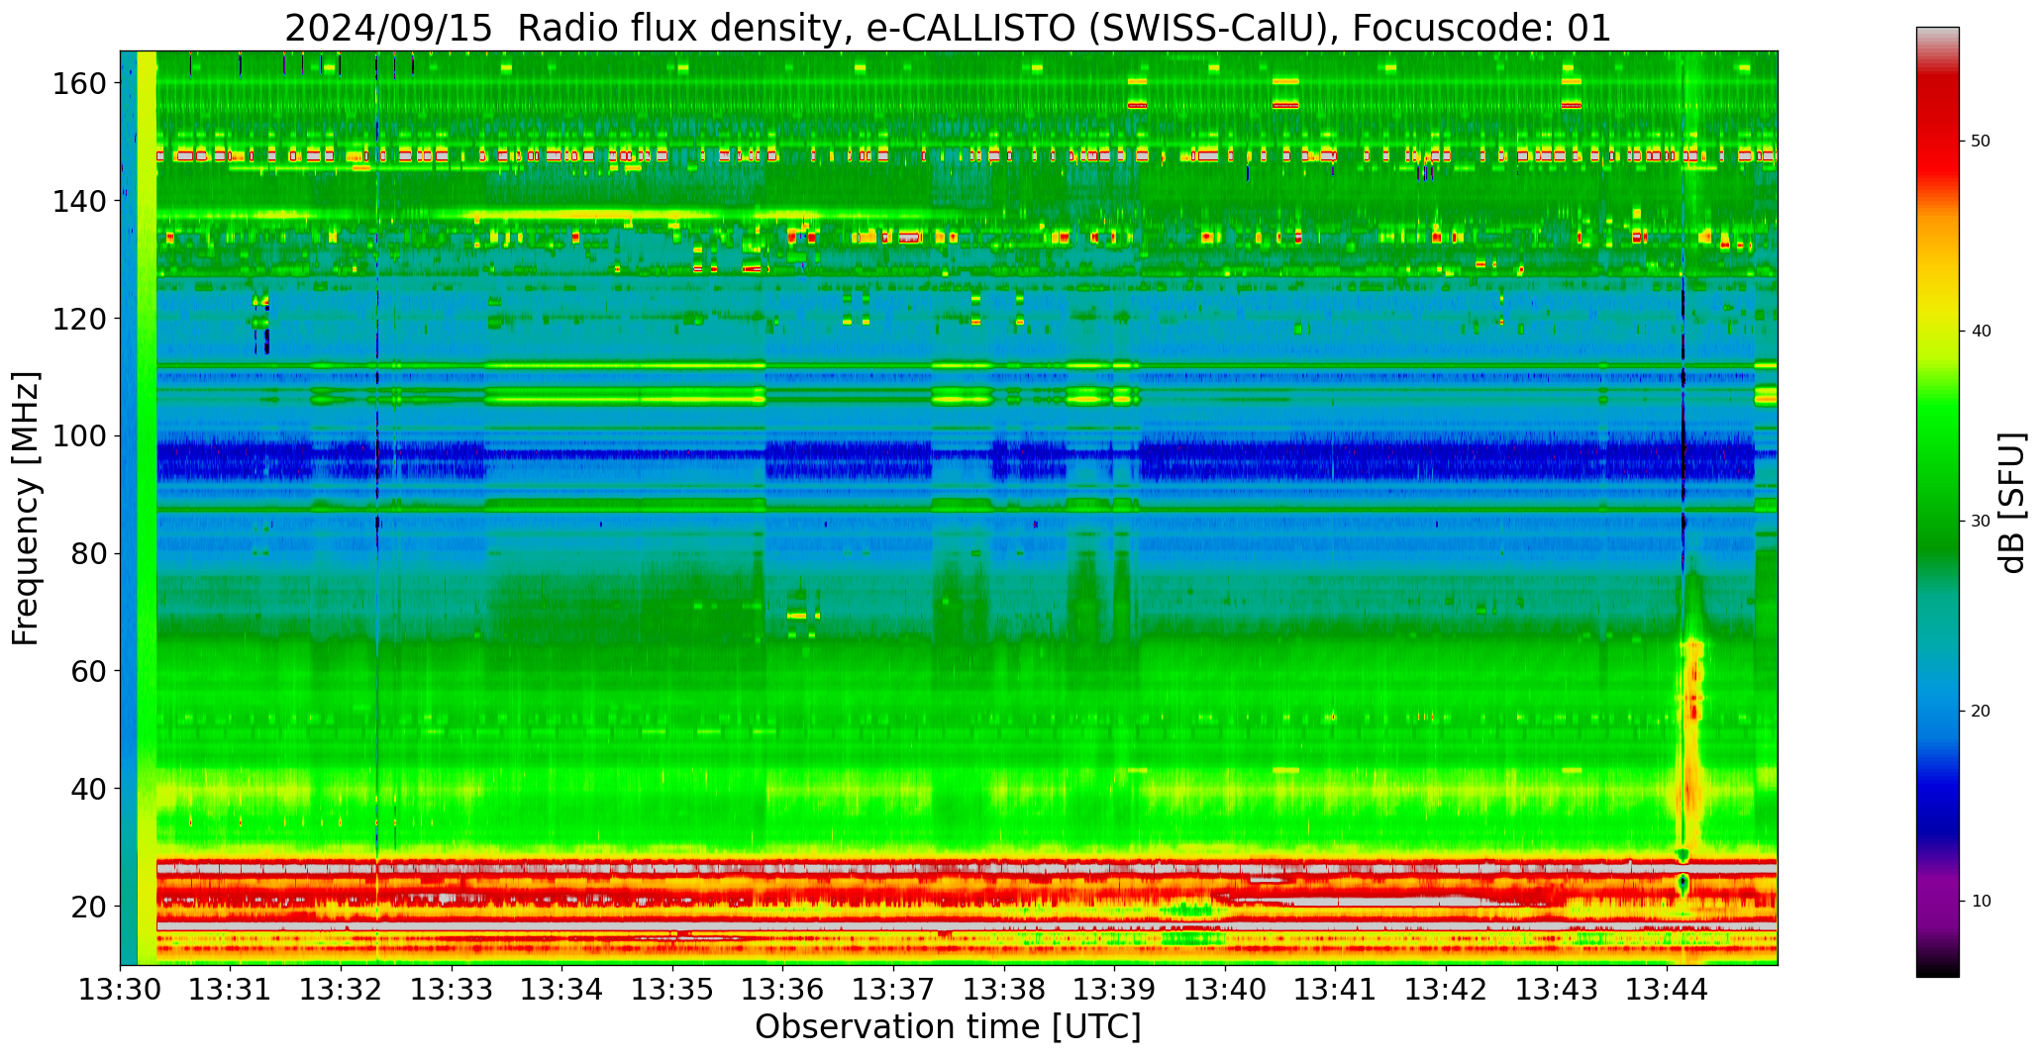Click the 13:31 time tick label
The height and width of the screenshot is (1056, 2042).
click(231, 989)
